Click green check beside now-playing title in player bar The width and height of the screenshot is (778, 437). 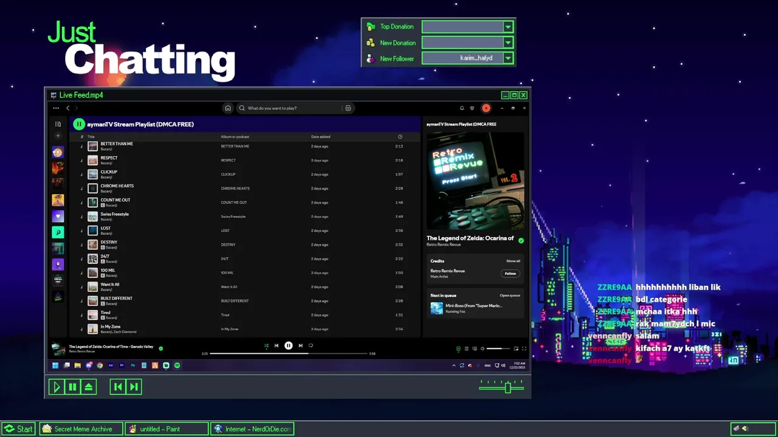point(160,348)
